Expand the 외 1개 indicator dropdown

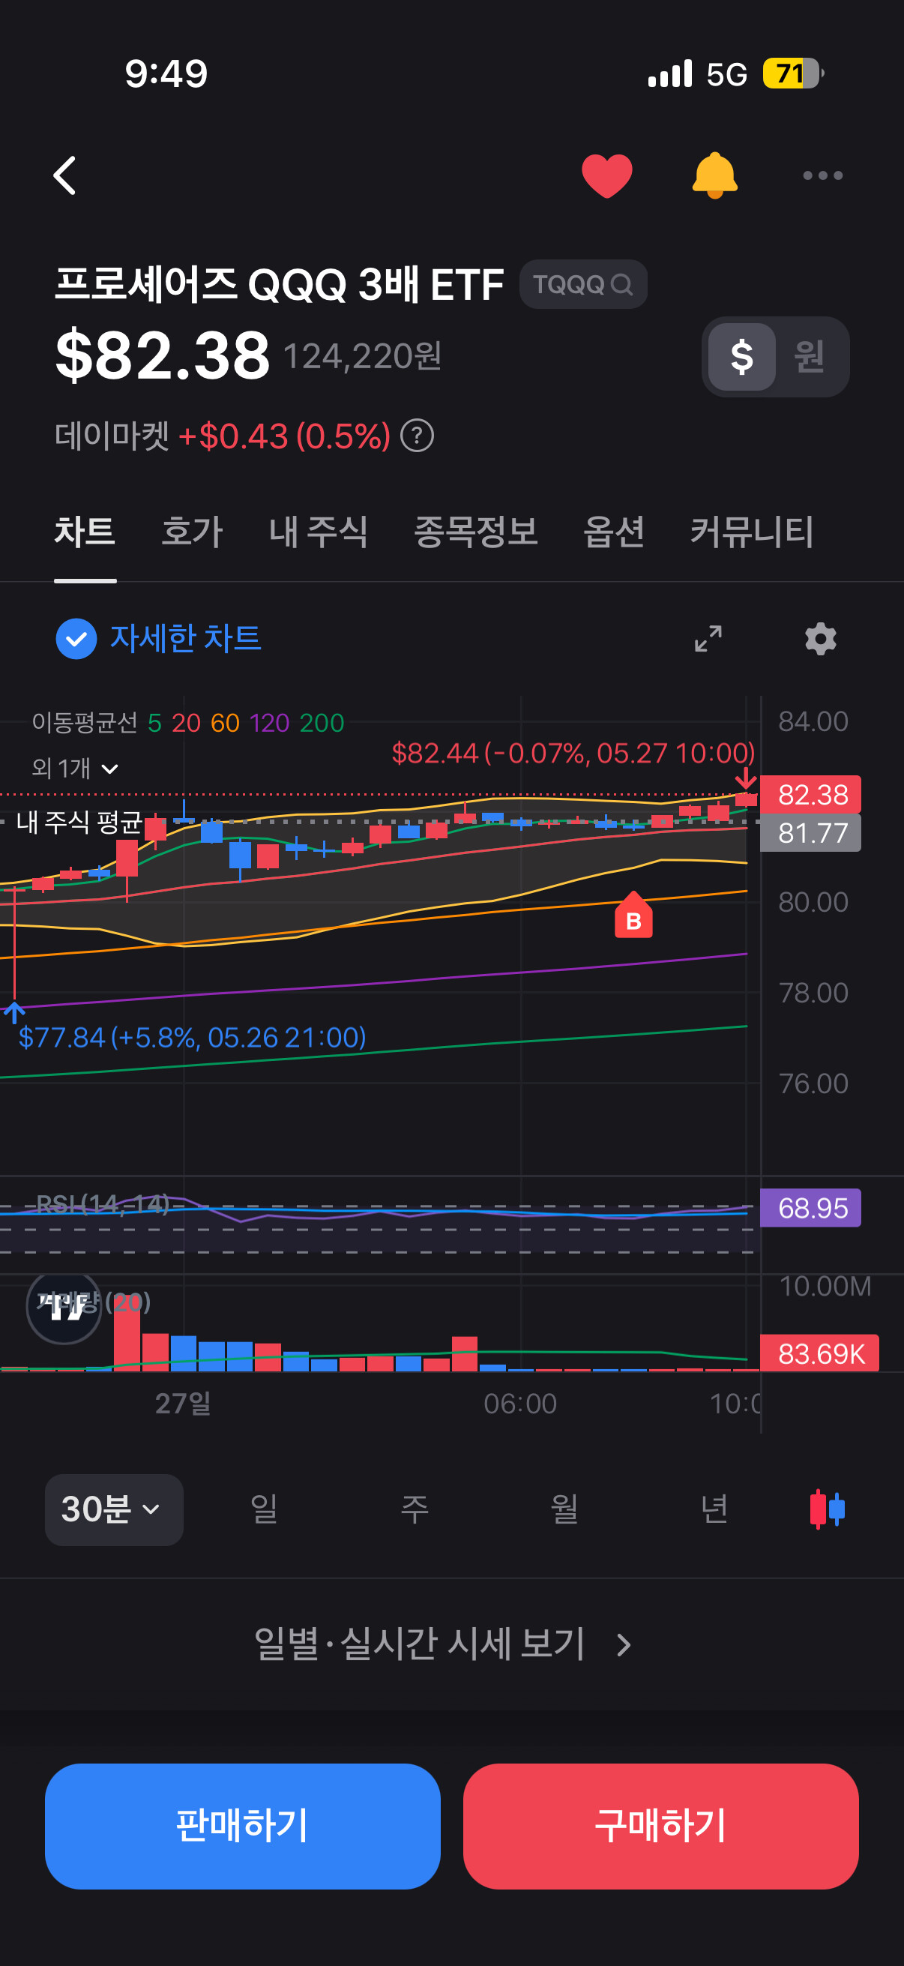[x=75, y=768]
